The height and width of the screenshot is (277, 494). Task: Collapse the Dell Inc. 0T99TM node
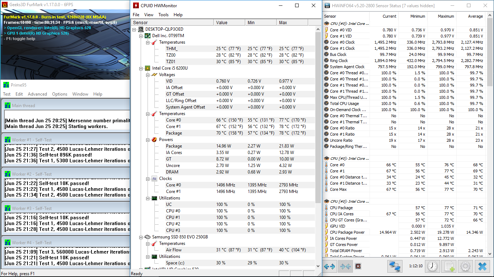(x=141, y=36)
